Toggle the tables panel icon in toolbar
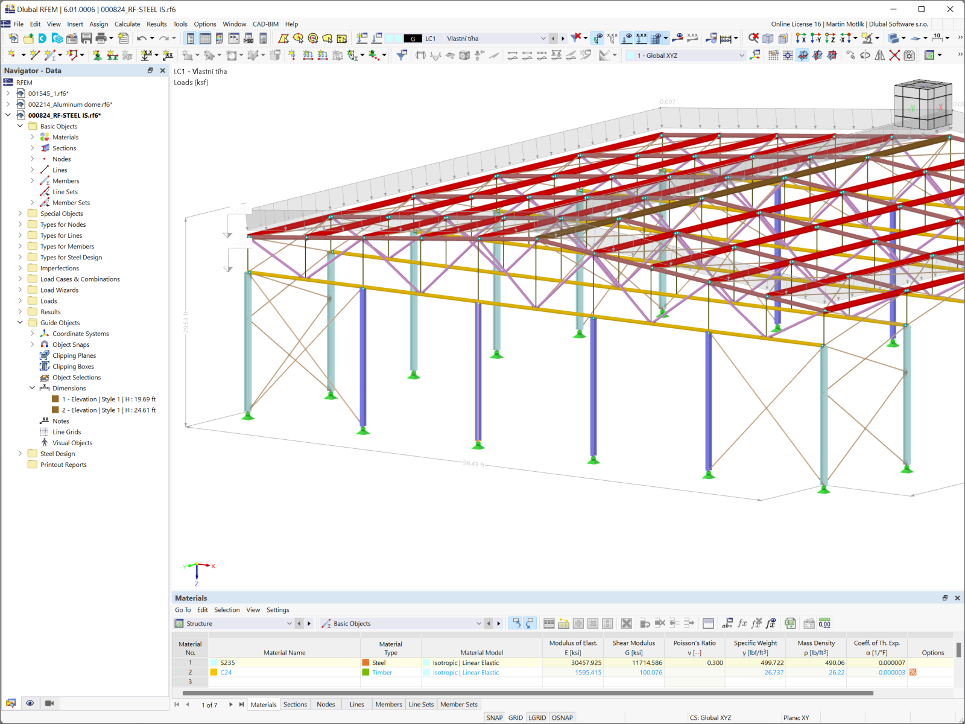The height and width of the screenshot is (724, 965). click(205, 38)
